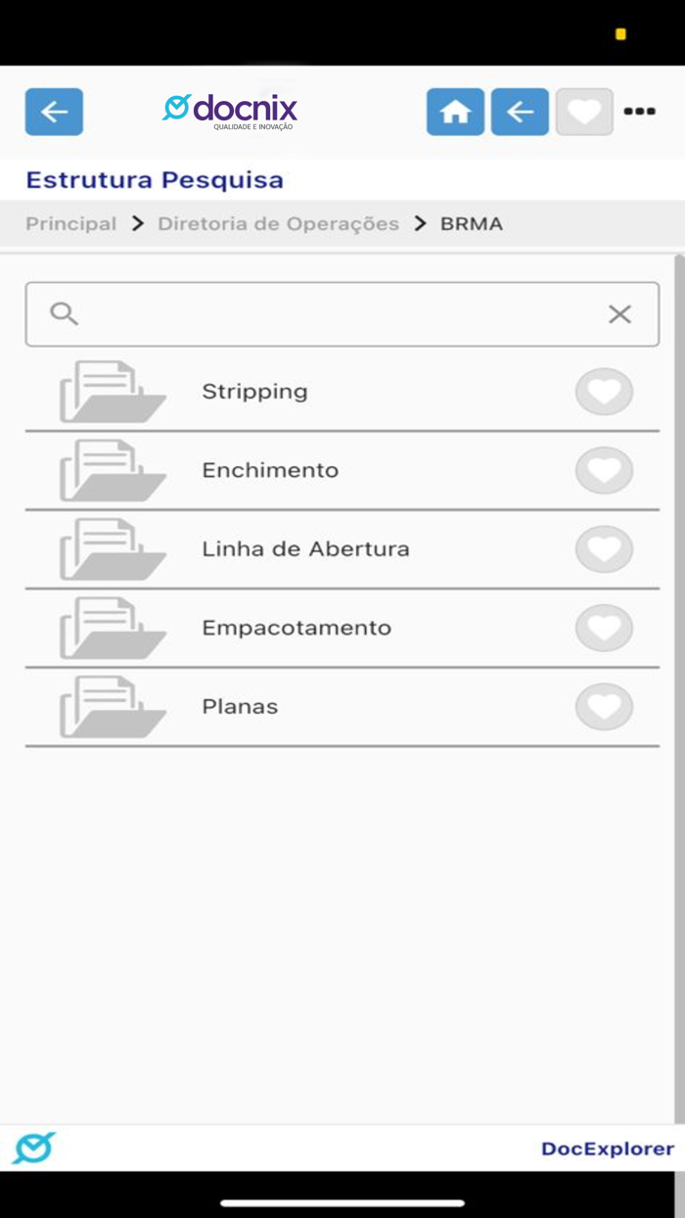Expand the chevron after Principal
Screen dimensions: 685x1218
pyautogui.click(x=137, y=223)
